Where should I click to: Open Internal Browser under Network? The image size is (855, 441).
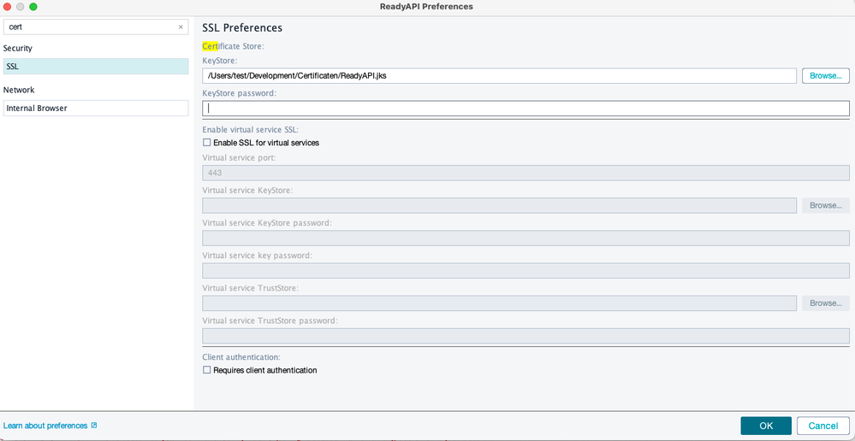click(x=96, y=108)
